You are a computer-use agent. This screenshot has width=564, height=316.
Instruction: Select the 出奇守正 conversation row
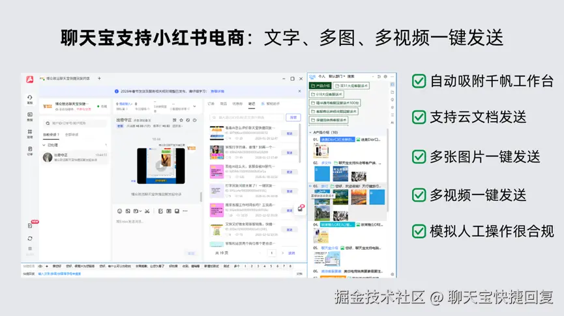coord(75,157)
